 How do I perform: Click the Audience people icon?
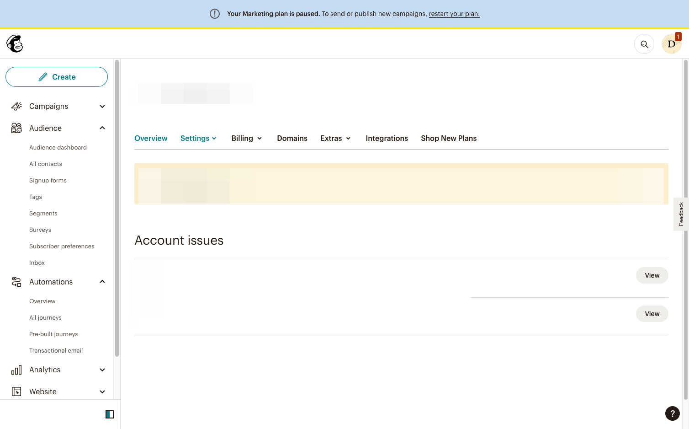pyautogui.click(x=16, y=128)
